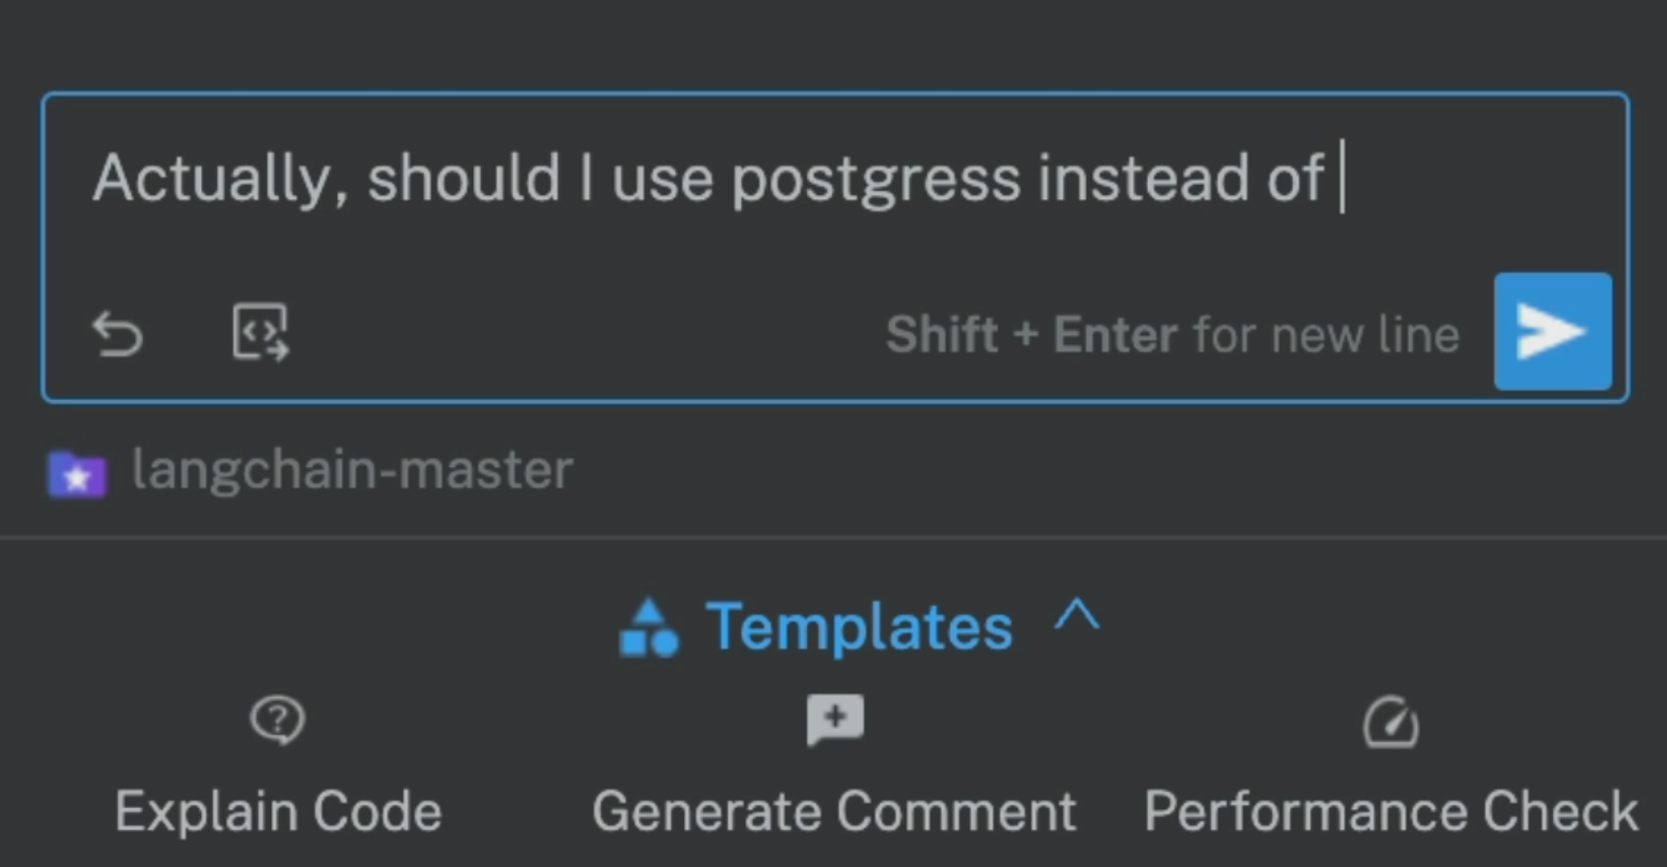The height and width of the screenshot is (867, 1667).
Task: Click the word 'Actually' in the message
Action: (x=212, y=179)
